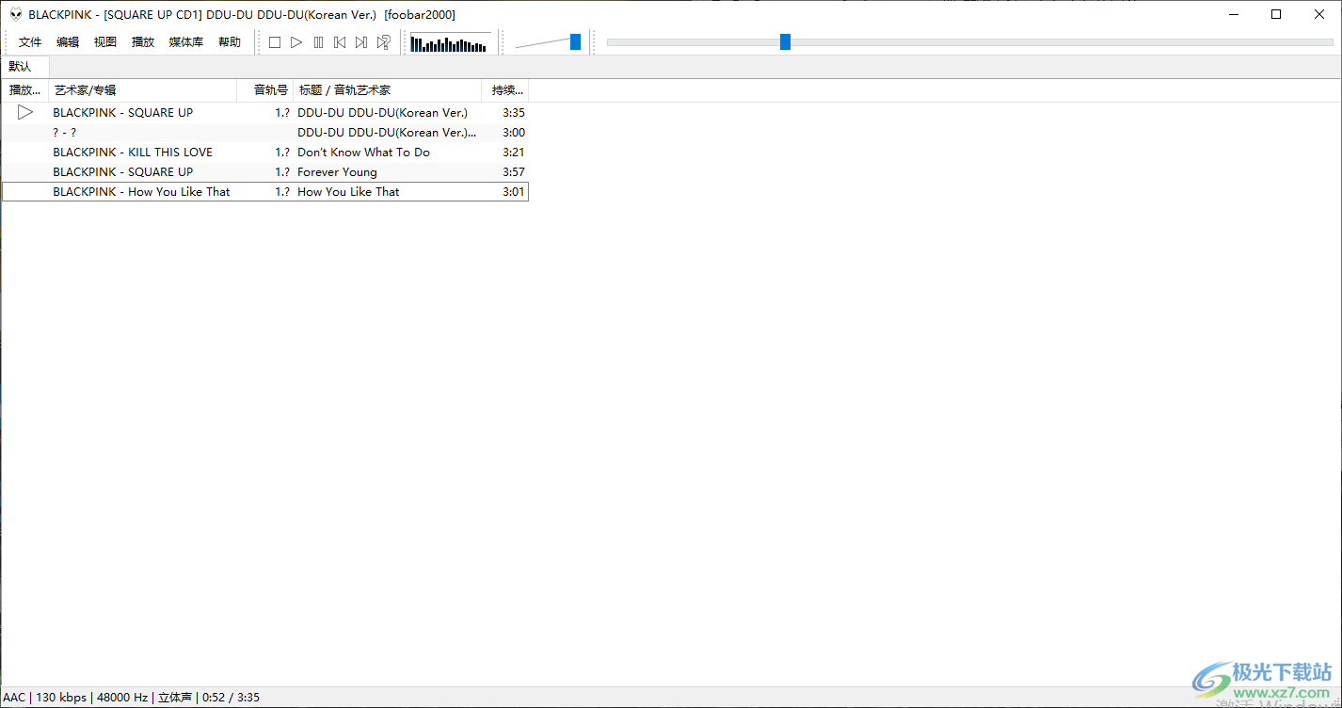The height and width of the screenshot is (708, 1342).
Task: Click the spectrum visualizer in toolbar
Action: point(451,42)
